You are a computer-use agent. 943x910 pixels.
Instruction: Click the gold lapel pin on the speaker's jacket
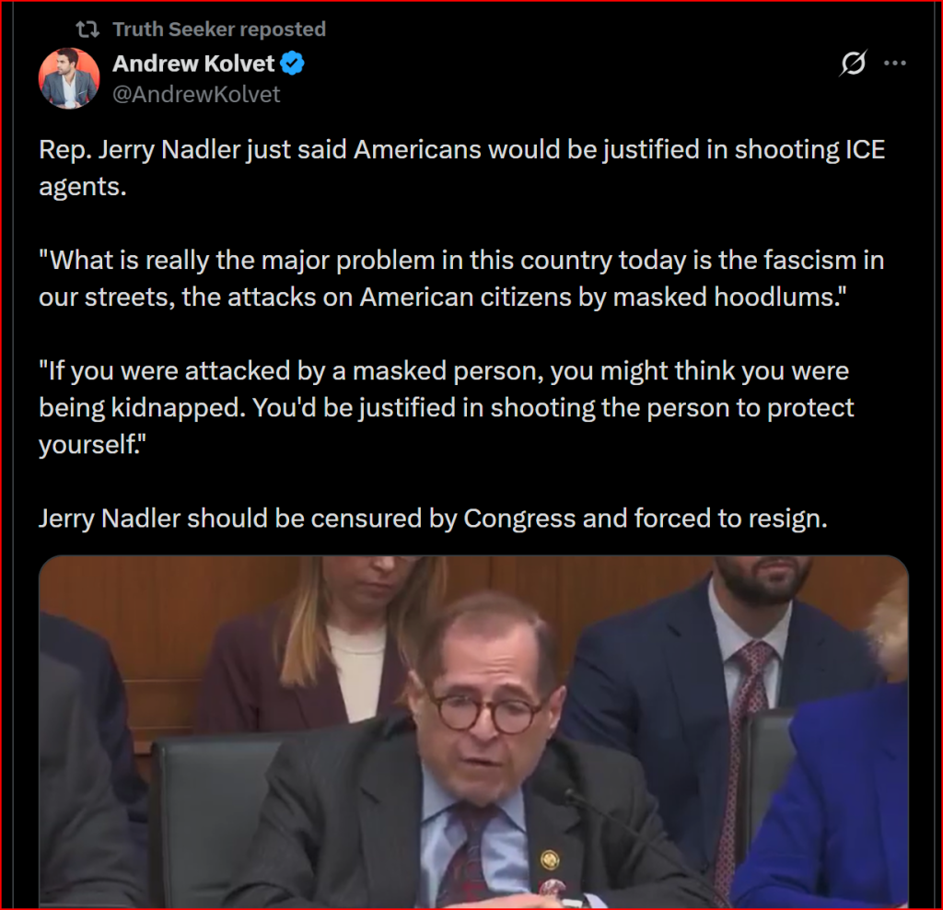pyautogui.click(x=550, y=858)
